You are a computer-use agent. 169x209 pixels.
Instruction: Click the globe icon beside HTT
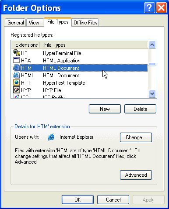(x=17, y=83)
